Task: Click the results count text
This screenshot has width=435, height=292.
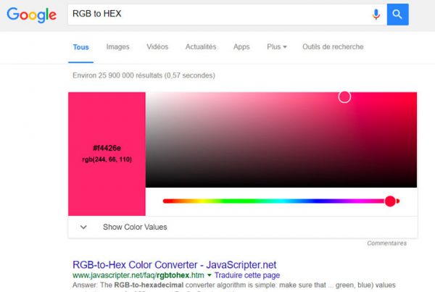Action: click(x=144, y=75)
